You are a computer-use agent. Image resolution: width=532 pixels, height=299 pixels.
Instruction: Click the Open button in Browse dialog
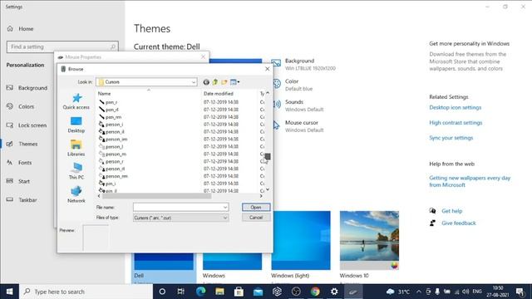tap(256, 207)
